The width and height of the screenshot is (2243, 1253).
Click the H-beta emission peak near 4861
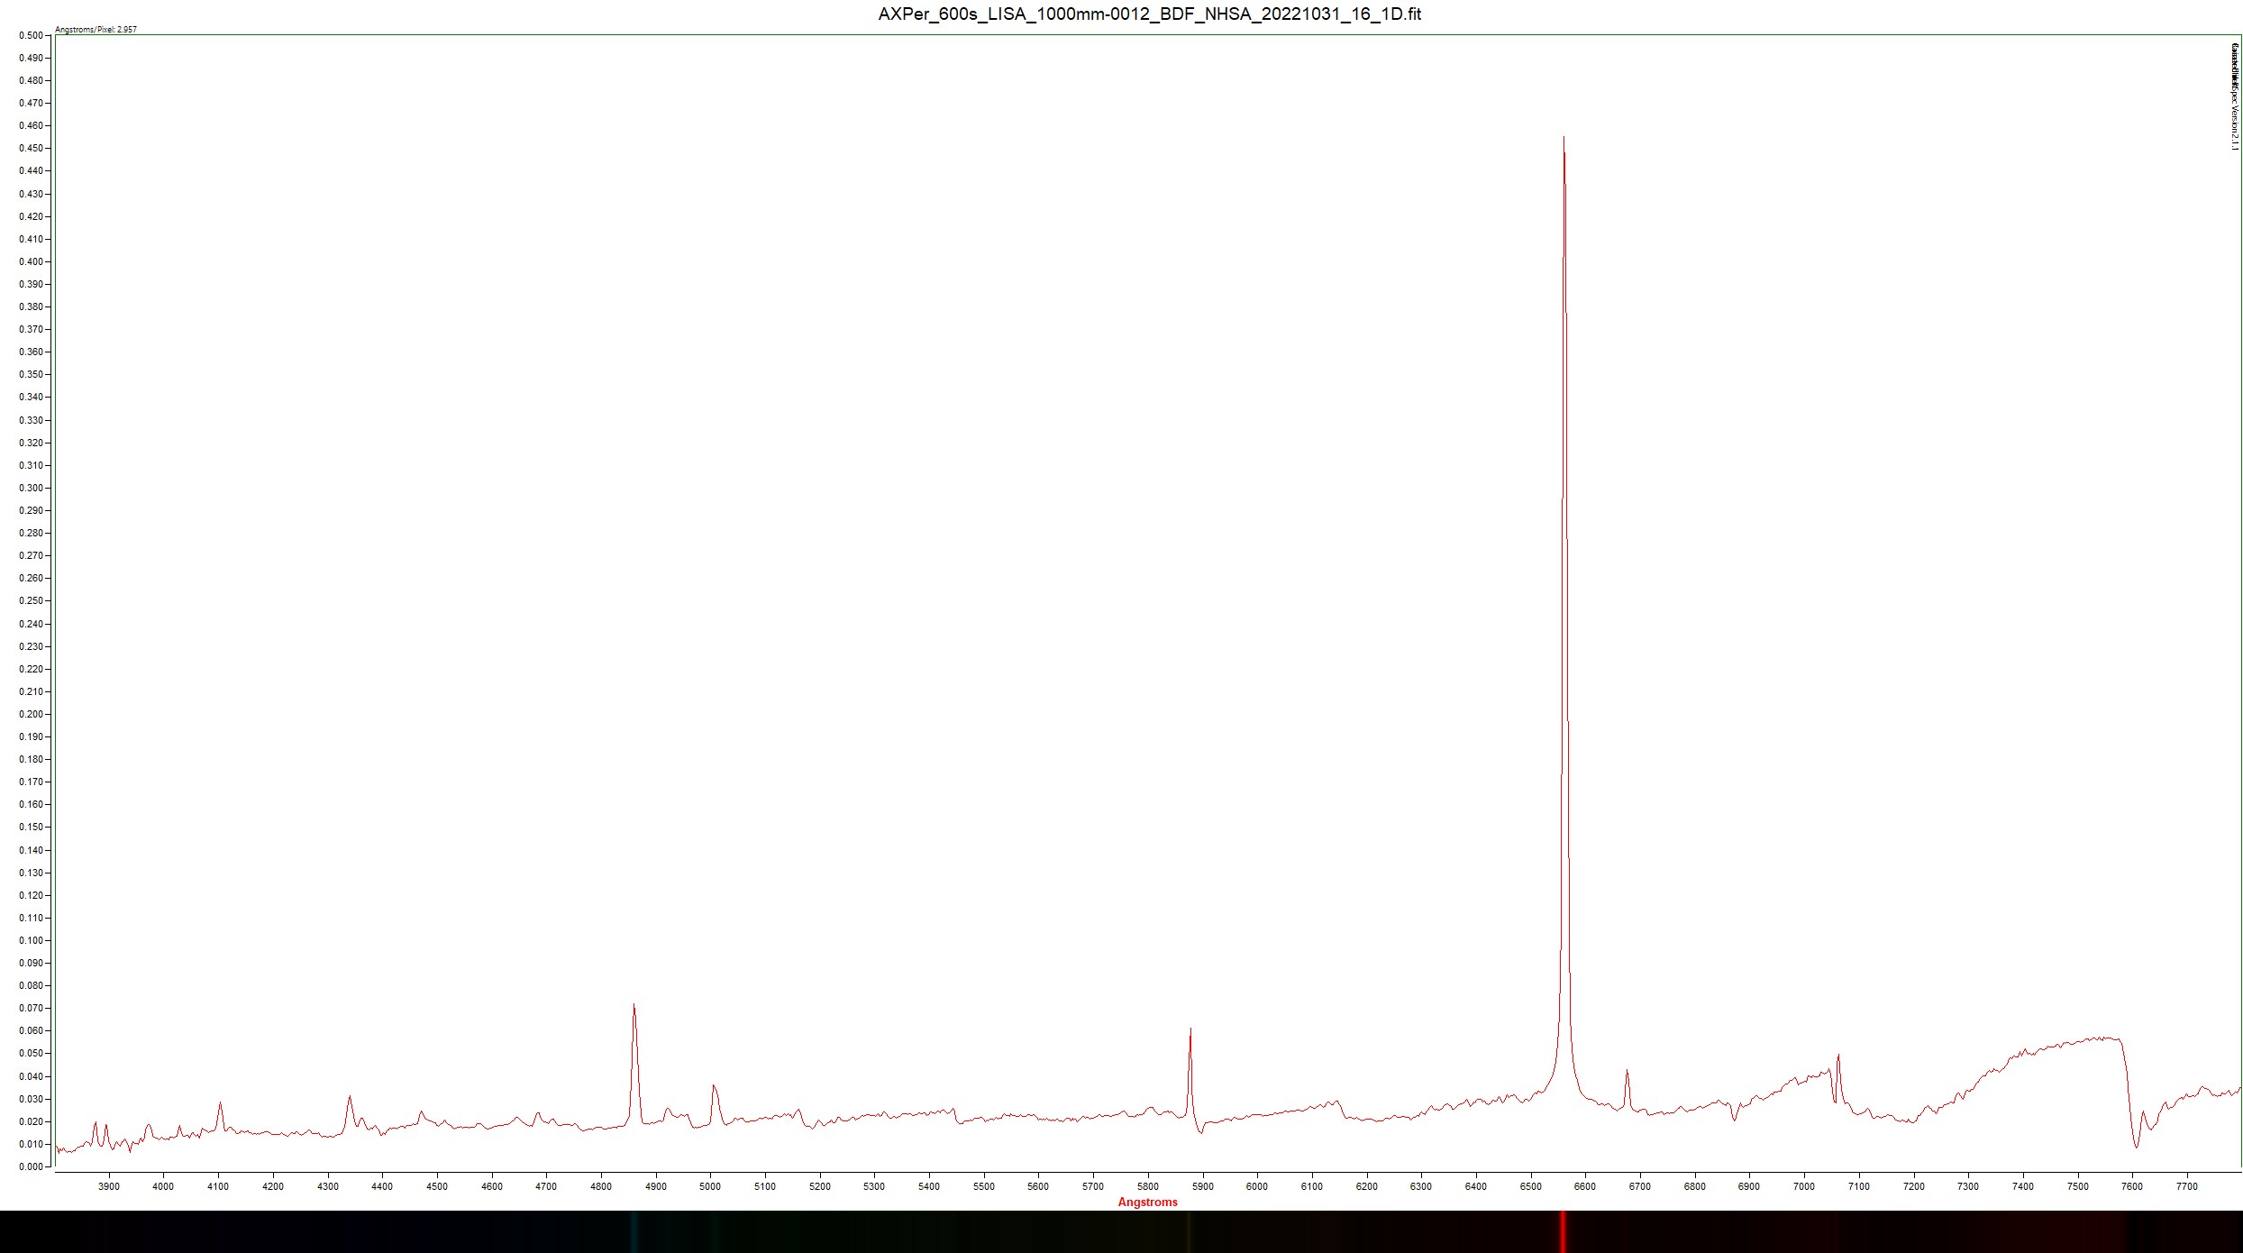(x=634, y=1007)
